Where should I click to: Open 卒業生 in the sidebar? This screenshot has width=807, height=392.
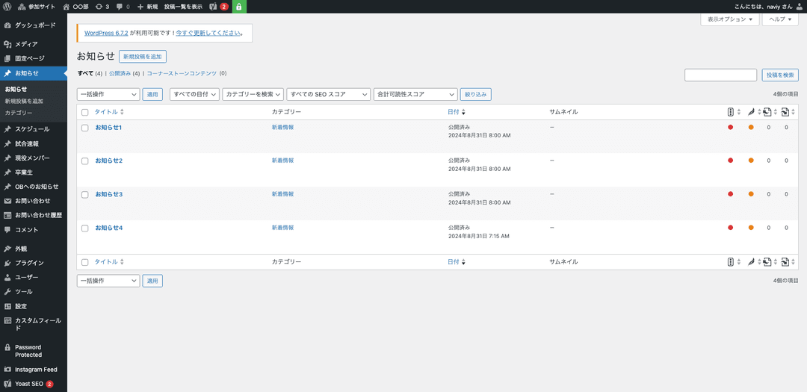34,172
